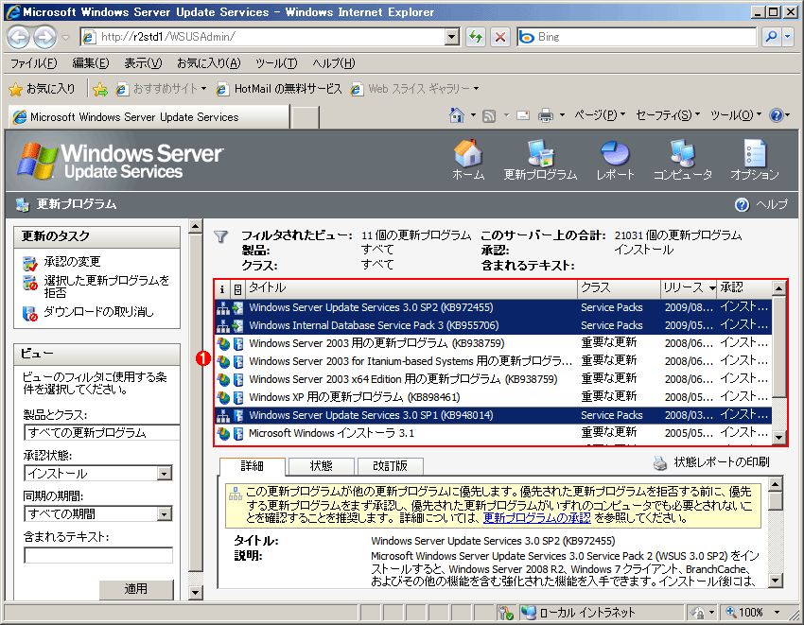Click the RSS feeds icon
Image resolution: width=804 pixels, height=625 pixels.
489,116
